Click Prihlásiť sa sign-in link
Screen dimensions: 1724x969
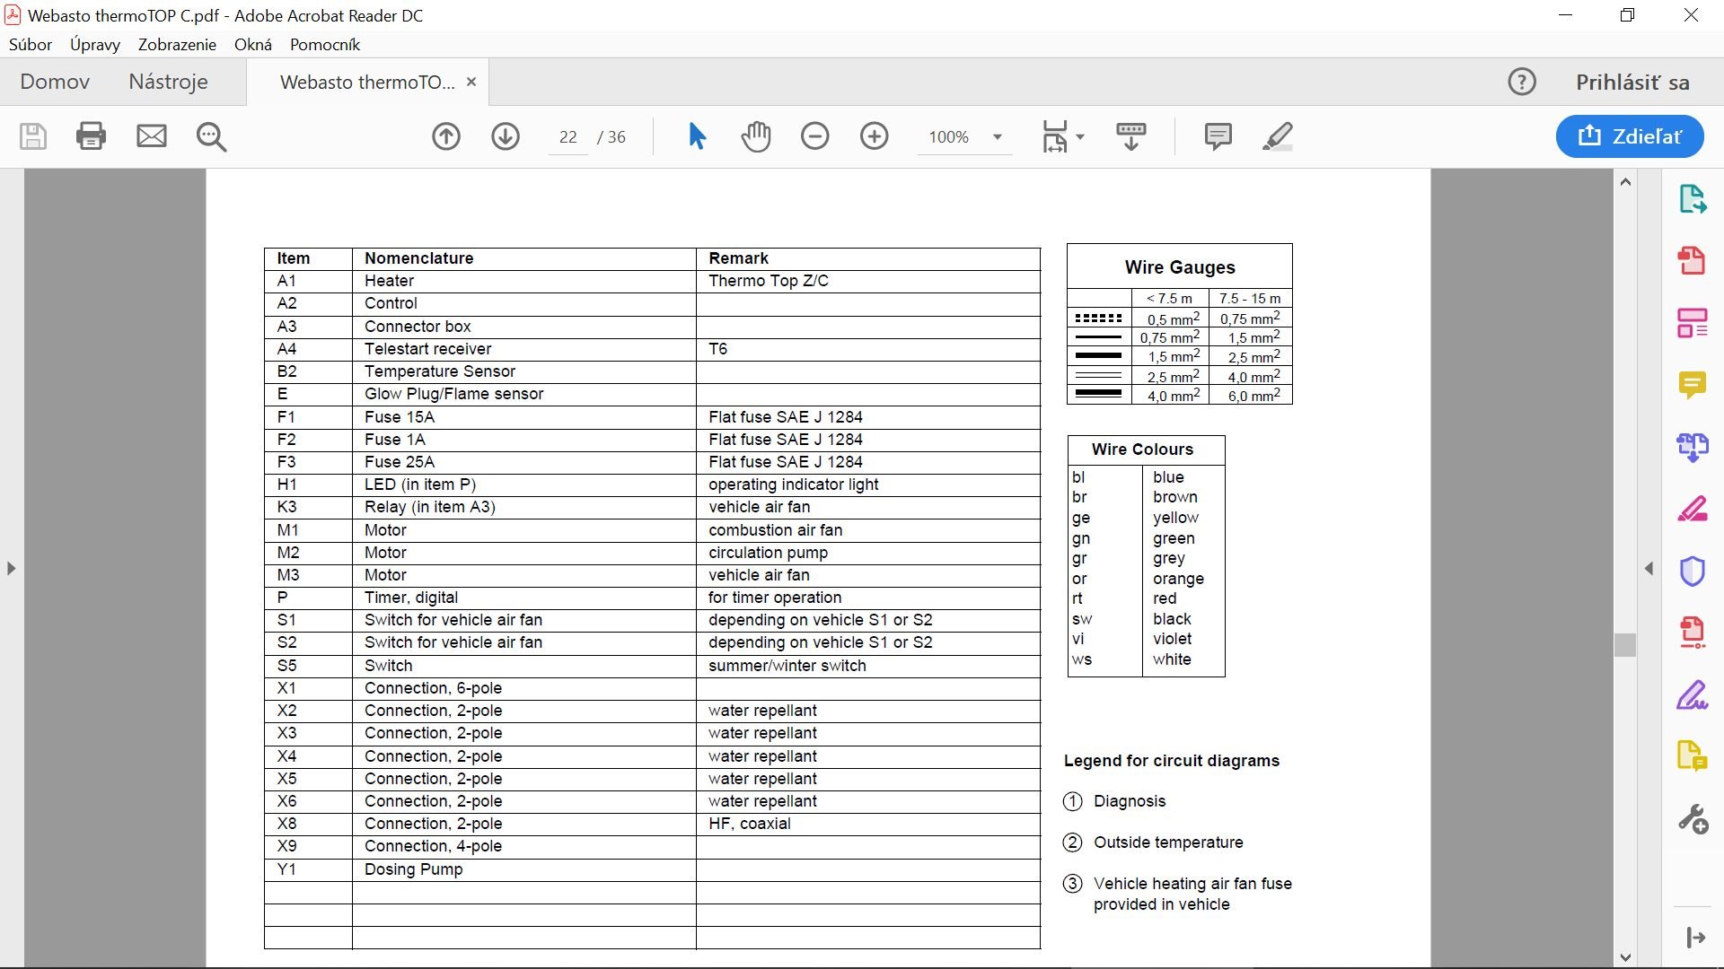point(1632,83)
